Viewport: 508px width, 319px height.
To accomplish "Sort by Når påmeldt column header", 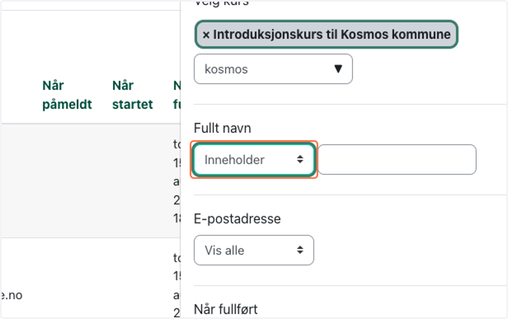I will pos(67,95).
